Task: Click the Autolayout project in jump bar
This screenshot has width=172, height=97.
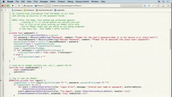Action: point(17,10)
